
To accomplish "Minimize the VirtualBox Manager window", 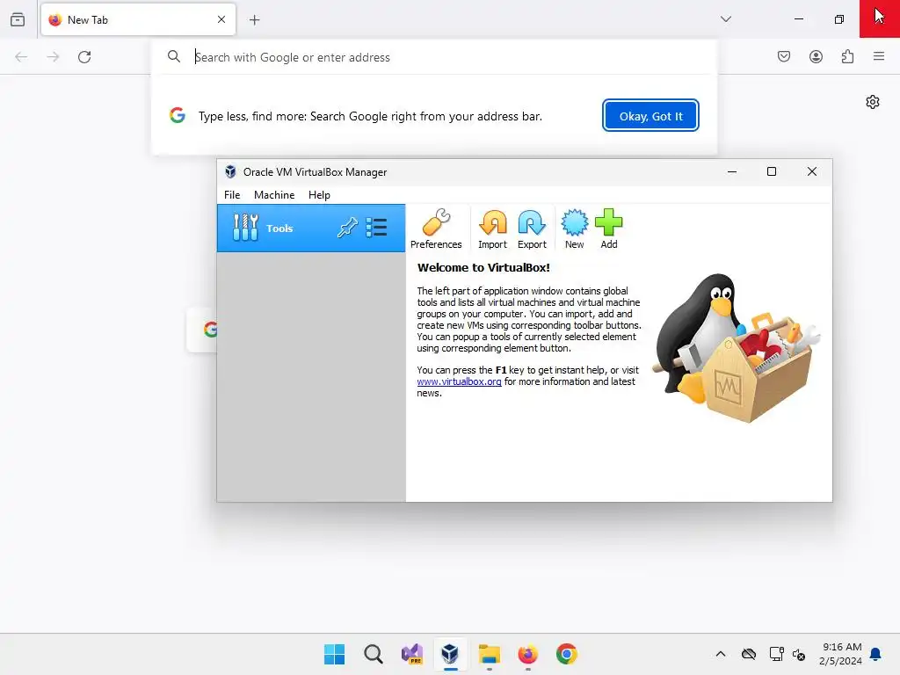I will (x=732, y=171).
